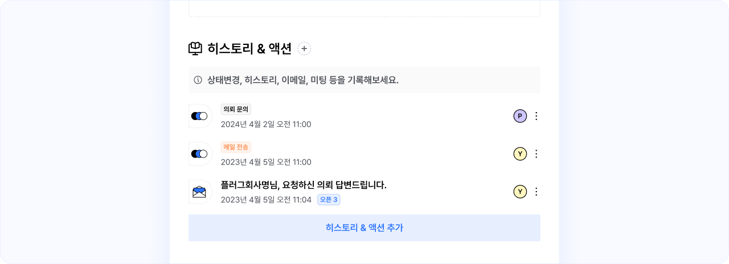This screenshot has width=729, height=264.
Task: Open the more options menu for 의뢰 문의
Action: tap(536, 116)
